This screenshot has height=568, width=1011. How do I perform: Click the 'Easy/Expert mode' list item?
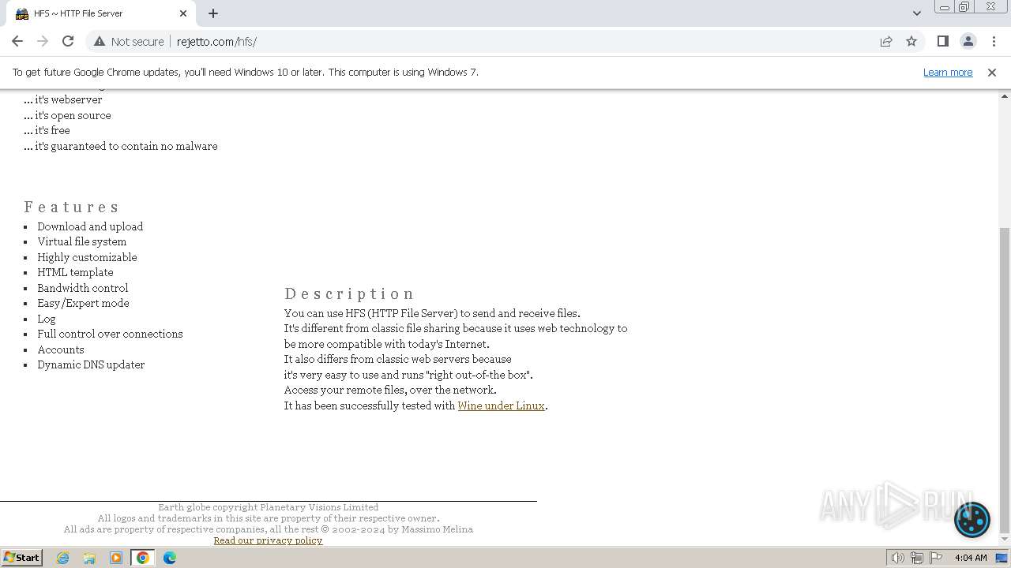click(83, 303)
